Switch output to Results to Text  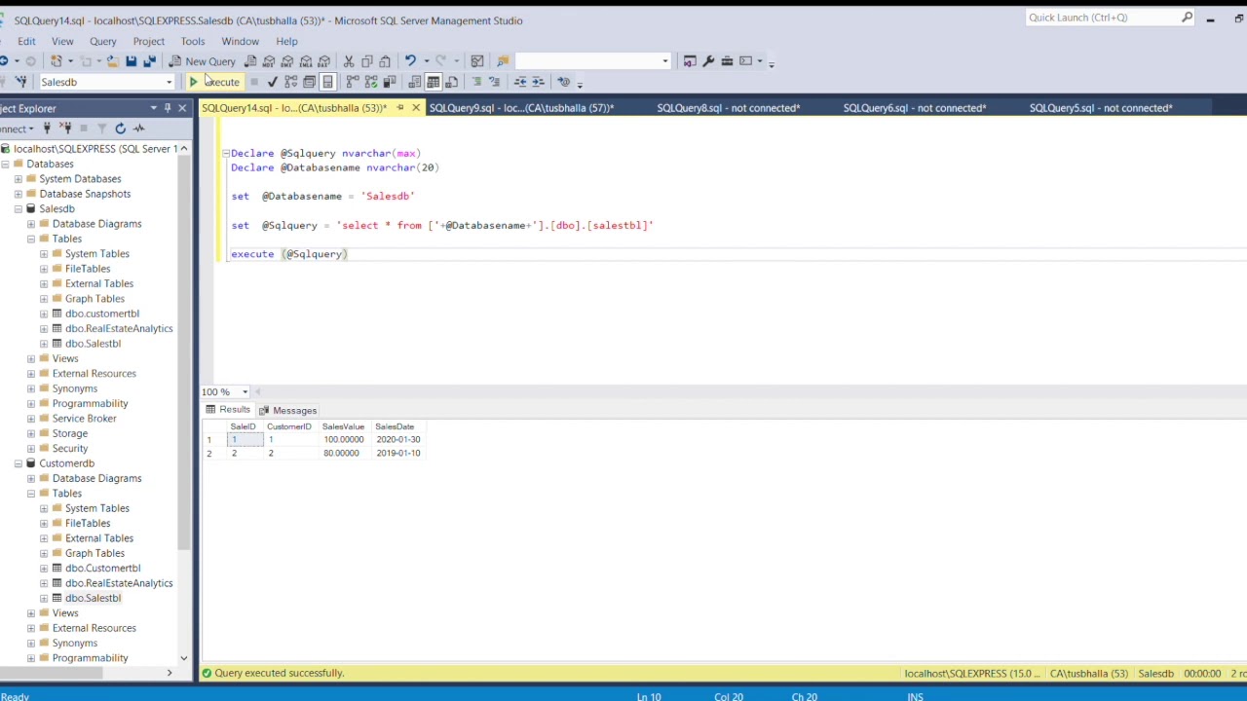pos(415,82)
